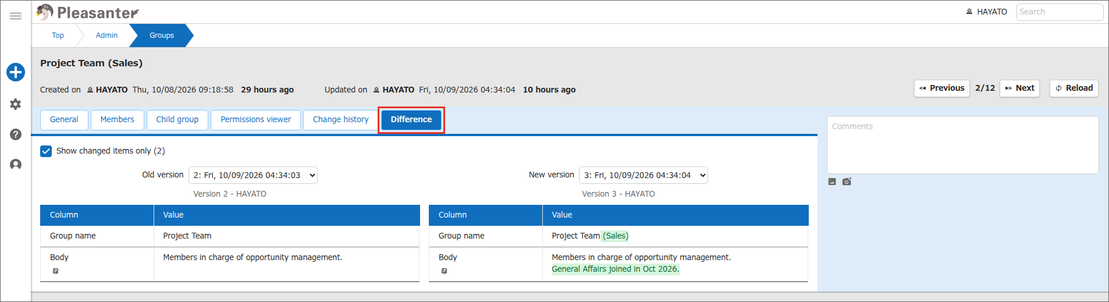Click the image insert icon below Comments

tap(832, 182)
